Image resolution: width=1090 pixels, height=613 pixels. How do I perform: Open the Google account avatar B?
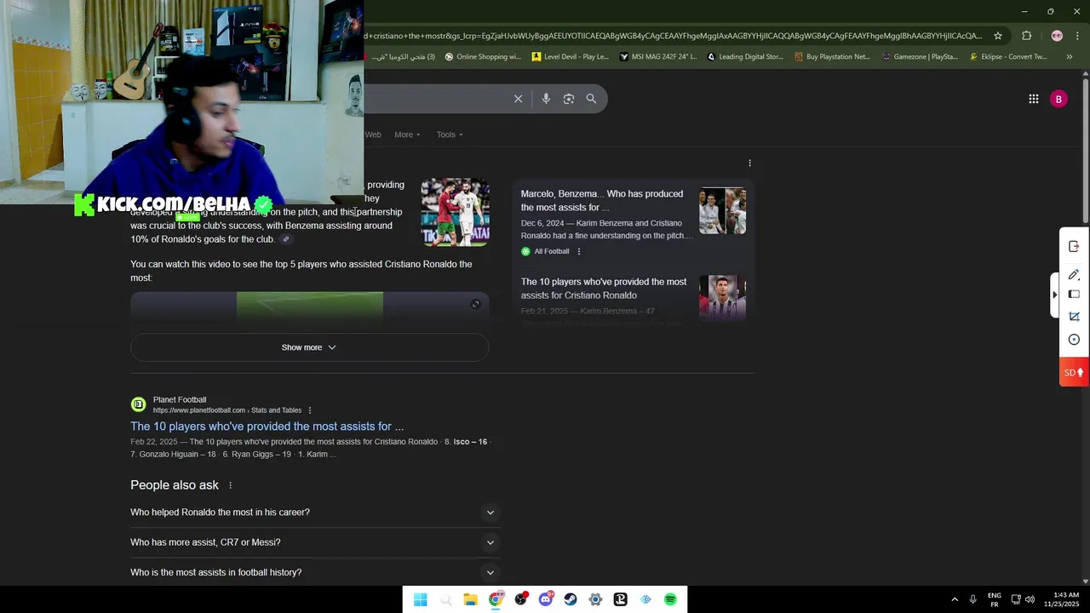[1058, 99]
